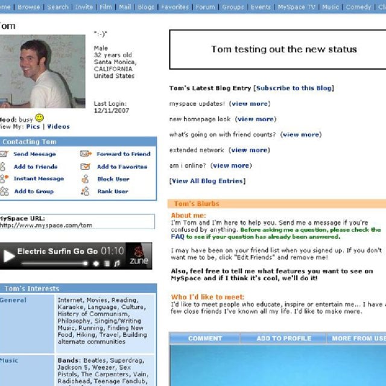Viewport: 386px width, 386px height.
Task: Click the Send Message link
Action: [35, 154]
